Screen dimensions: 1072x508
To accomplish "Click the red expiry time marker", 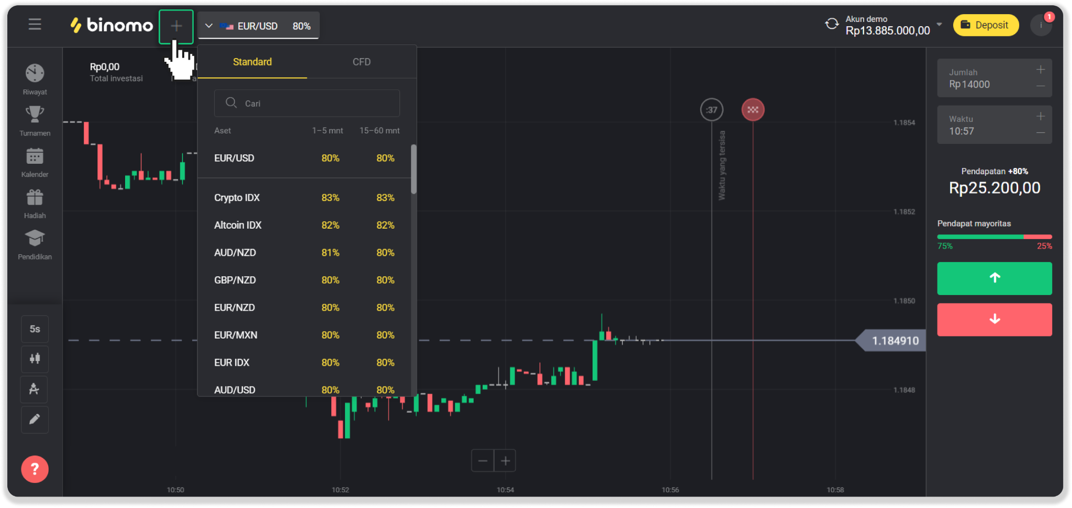I will pos(753,110).
